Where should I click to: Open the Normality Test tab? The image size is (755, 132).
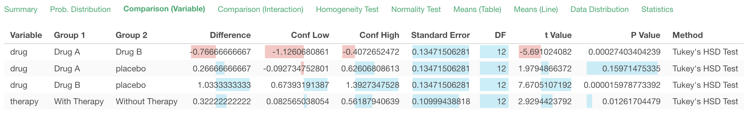click(x=416, y=9)
